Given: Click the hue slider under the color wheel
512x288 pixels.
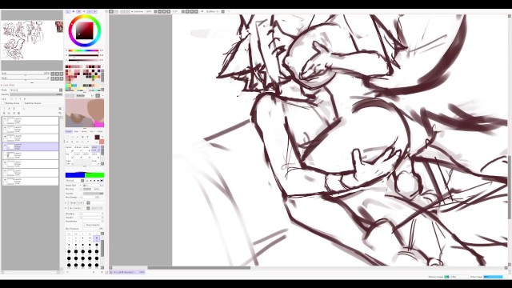Looking at the screenshot, I should pos(83,50).
